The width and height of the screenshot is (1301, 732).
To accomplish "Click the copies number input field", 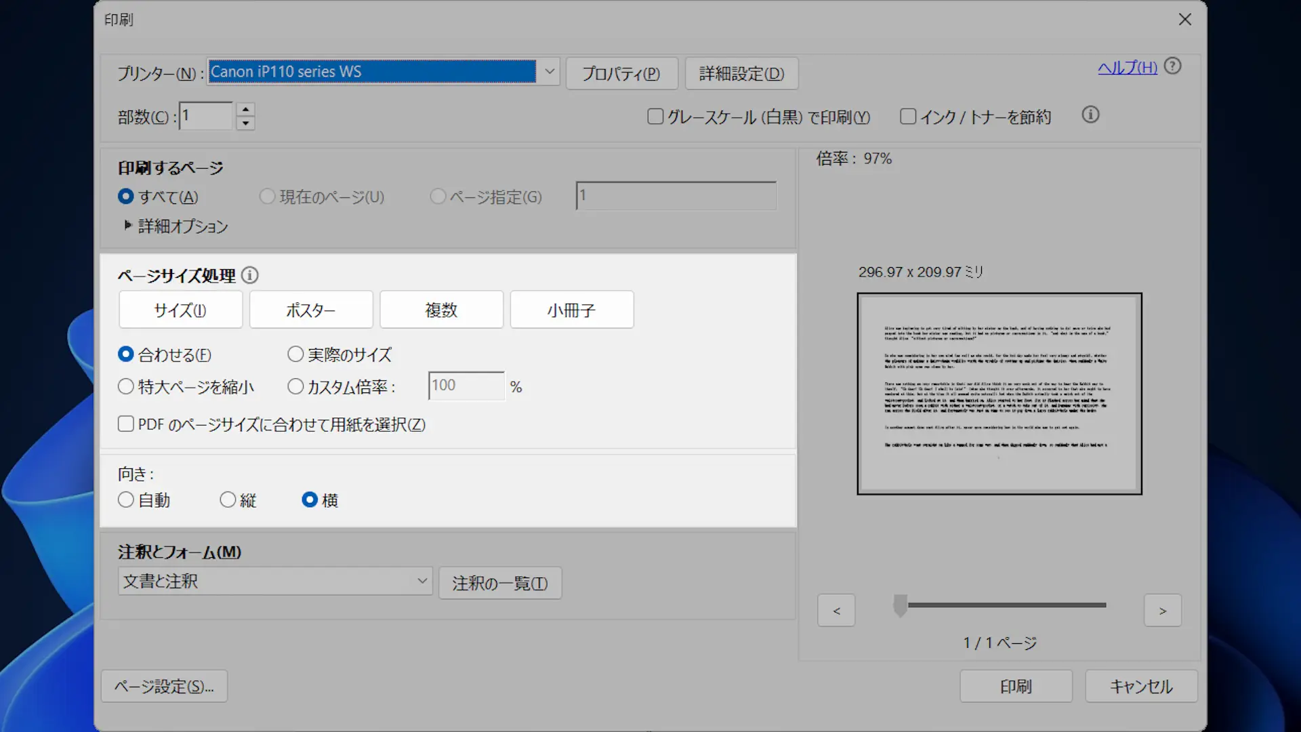I will coord(206,116).
